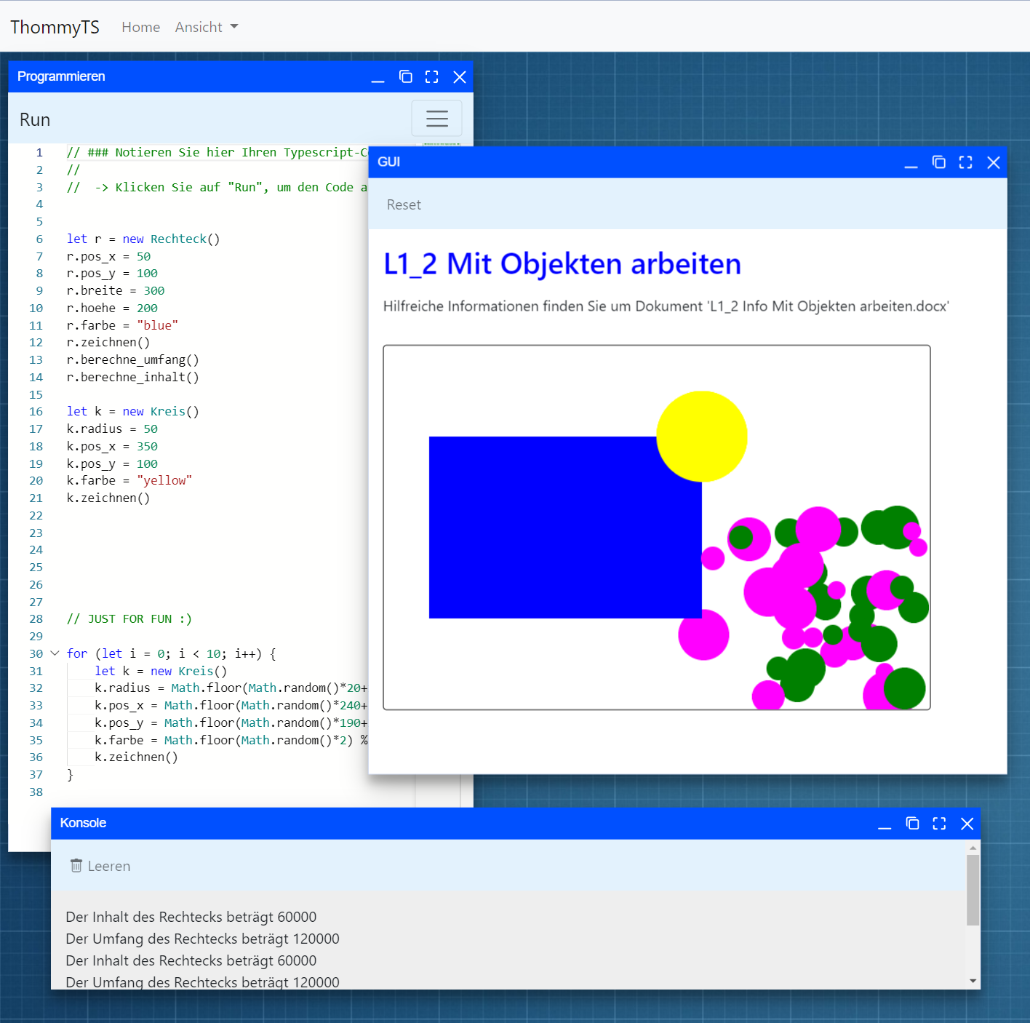1030x1023 pixels.
Task: Go to the Home nav item
Action: (x=140, y=27)
